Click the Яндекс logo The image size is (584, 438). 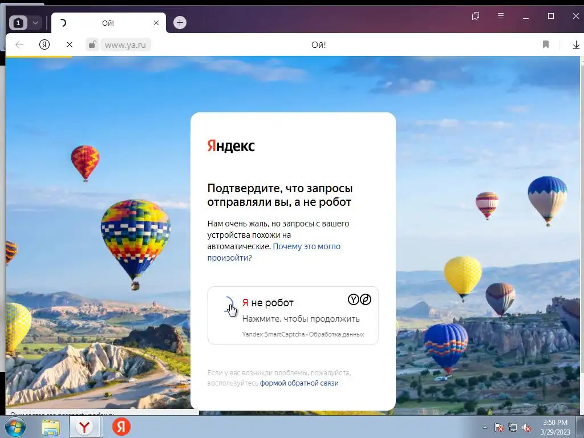[x=231, y=146]
